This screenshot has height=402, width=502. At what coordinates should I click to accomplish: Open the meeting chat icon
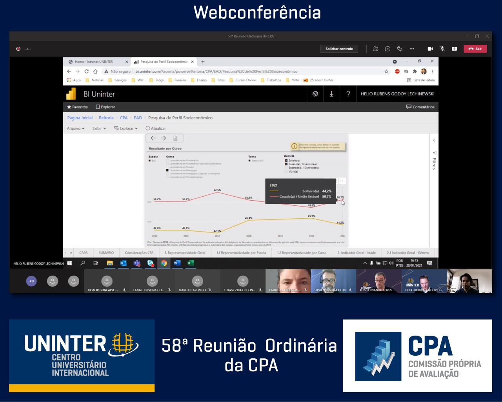tap(387, 49)
